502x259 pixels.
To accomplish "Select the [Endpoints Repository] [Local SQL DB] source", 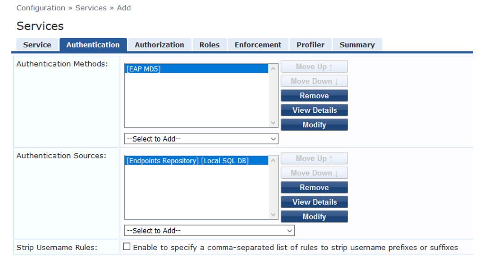I will tap(196, 160).
